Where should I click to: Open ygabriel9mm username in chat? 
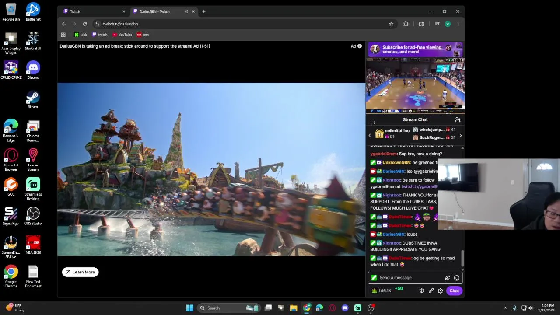click(383, 154)
